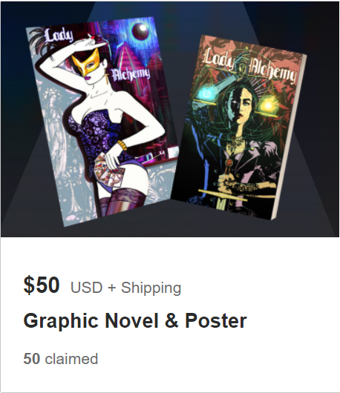
Task: Click the gold bracelet on the poster
Action: pyautogui.click(x=122, y=145)
